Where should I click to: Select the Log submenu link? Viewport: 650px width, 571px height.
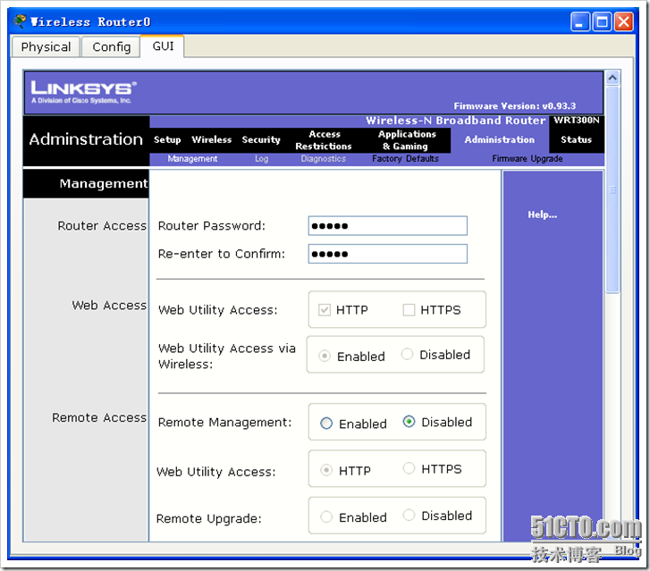(262, 159)
